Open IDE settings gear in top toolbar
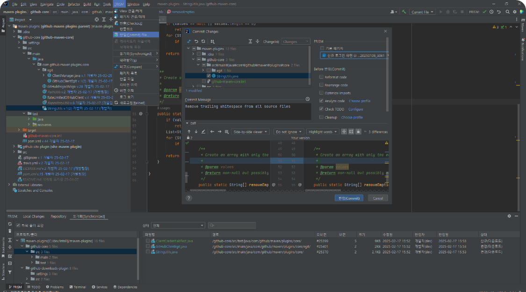 515,12
